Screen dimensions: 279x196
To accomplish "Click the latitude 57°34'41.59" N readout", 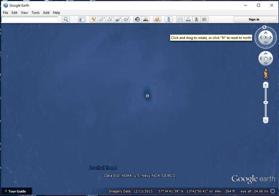I will 171,191.
